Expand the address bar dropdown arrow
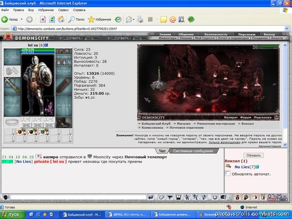Image resolution: width=292 pixels, height=219 pixels. pos(287,29)
